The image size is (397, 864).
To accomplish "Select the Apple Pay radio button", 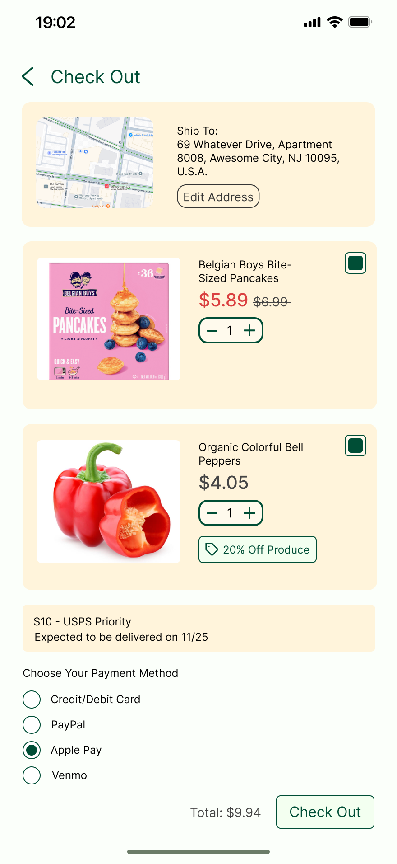I will [x=32, y=750].
